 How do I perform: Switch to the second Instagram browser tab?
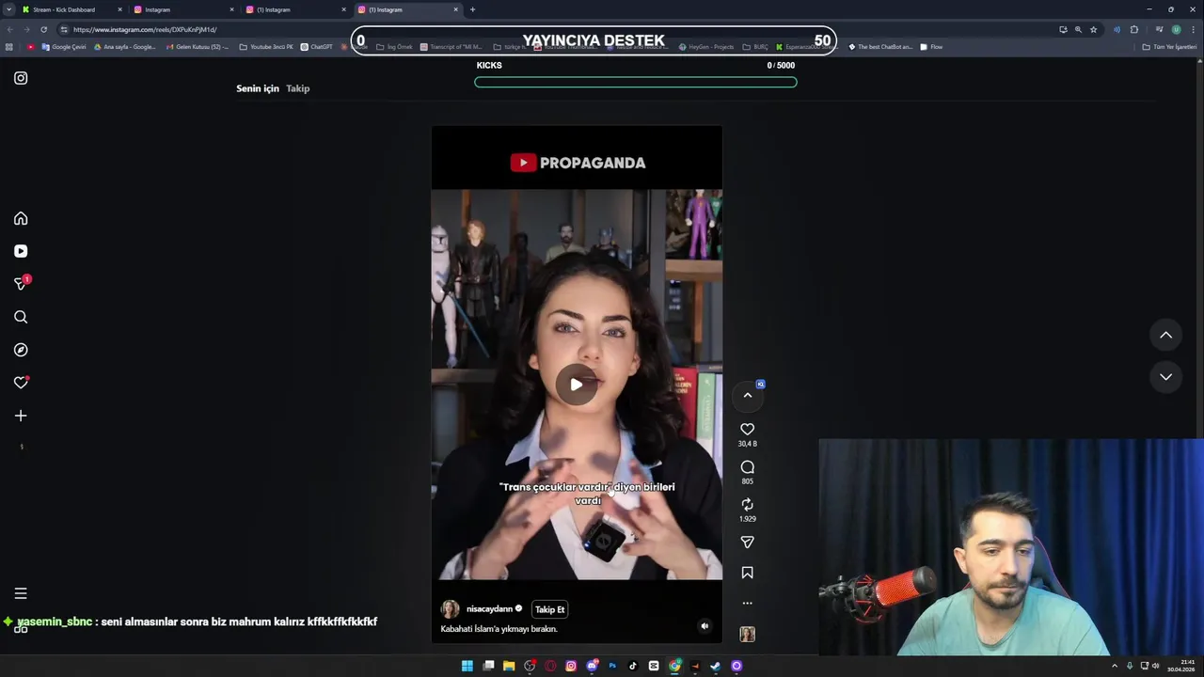pyautogui.click(x=296, y=9)
